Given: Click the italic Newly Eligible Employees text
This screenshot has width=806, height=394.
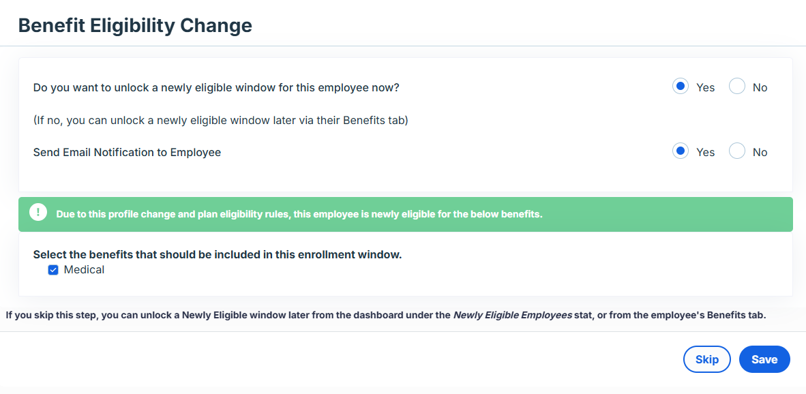Looking at the screenshot, I should click(513, 315).
